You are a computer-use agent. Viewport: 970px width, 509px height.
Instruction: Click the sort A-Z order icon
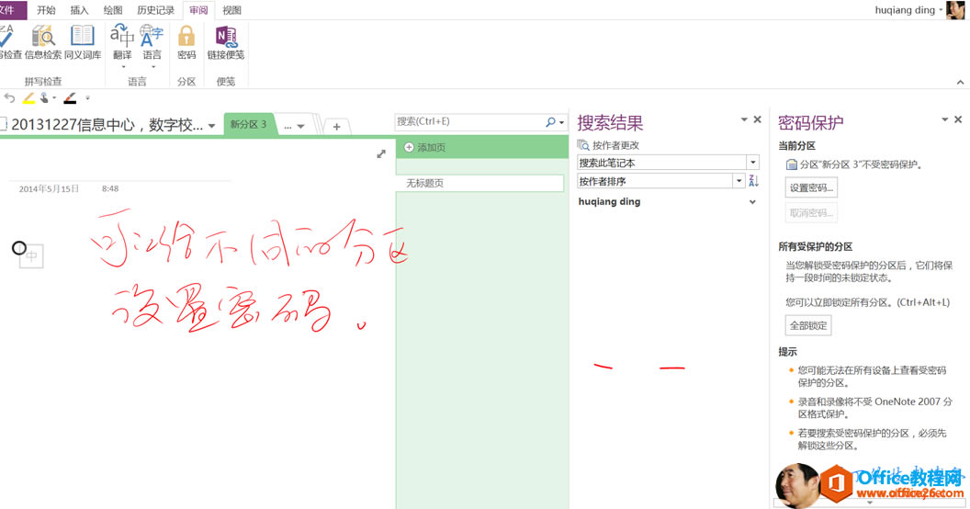click(x=753, y=181)
